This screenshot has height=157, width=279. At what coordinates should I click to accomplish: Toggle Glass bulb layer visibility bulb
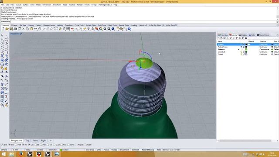tap(241, 52)
